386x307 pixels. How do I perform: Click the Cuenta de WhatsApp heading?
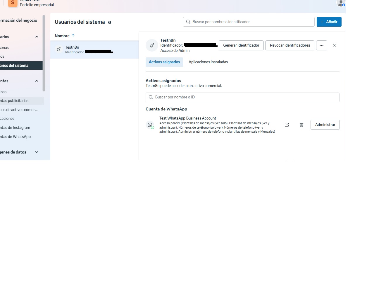point(166,109)
